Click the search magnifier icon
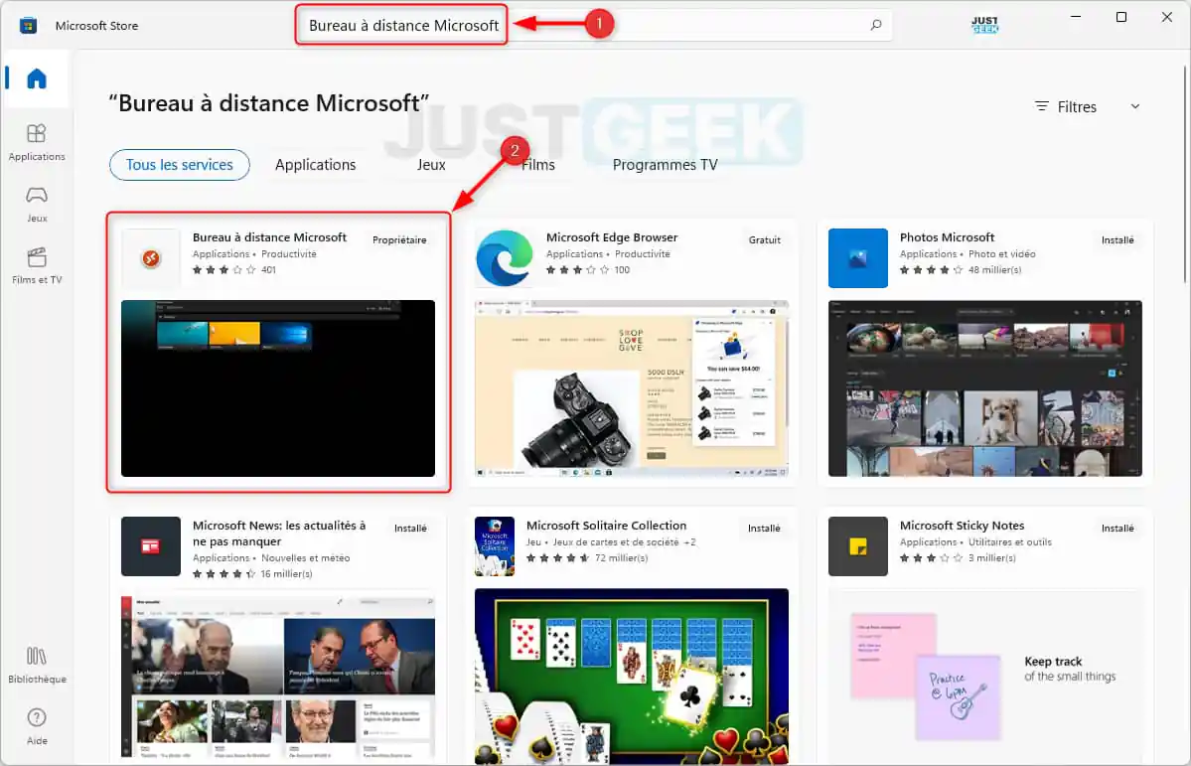 tap(876, 25)
